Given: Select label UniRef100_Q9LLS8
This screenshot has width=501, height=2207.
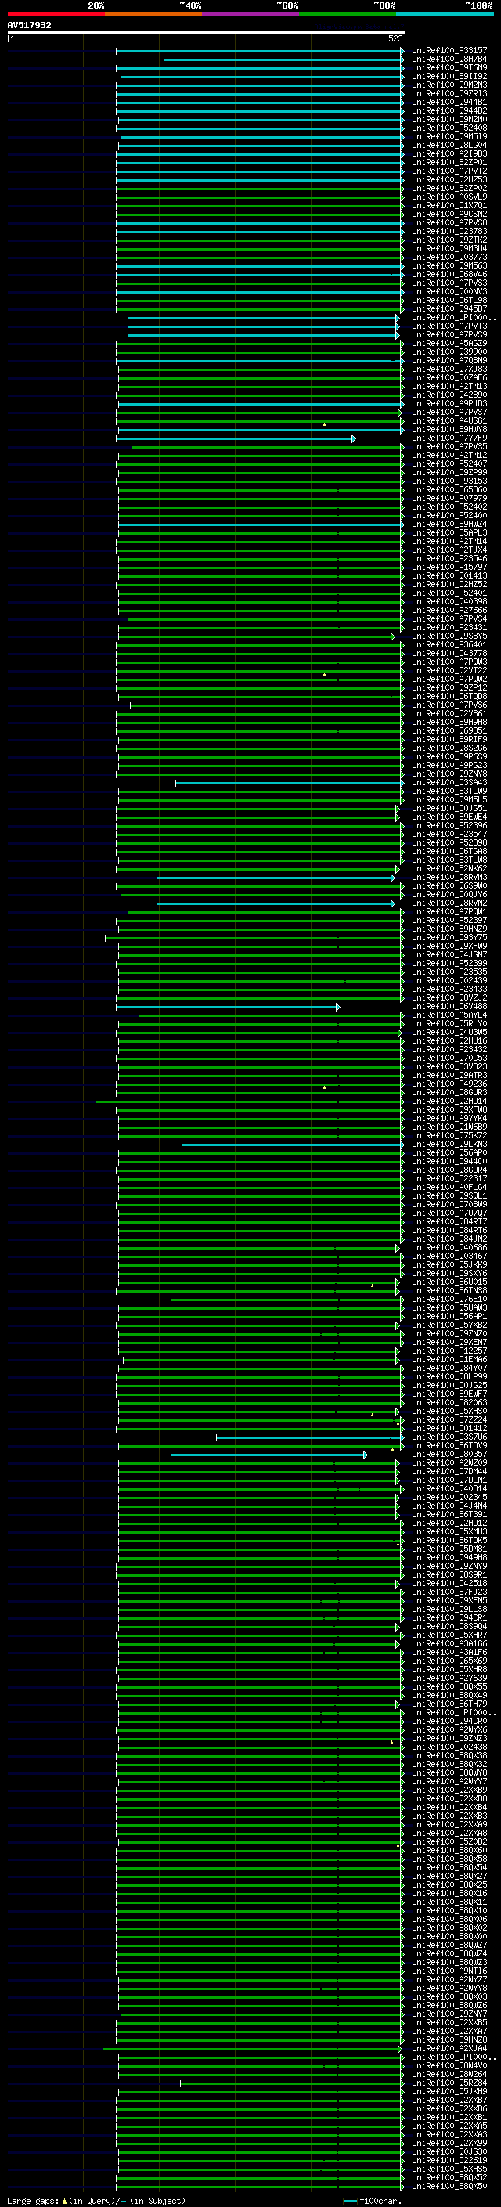Looking at the screenshot, I should [x=449, y=1610].
